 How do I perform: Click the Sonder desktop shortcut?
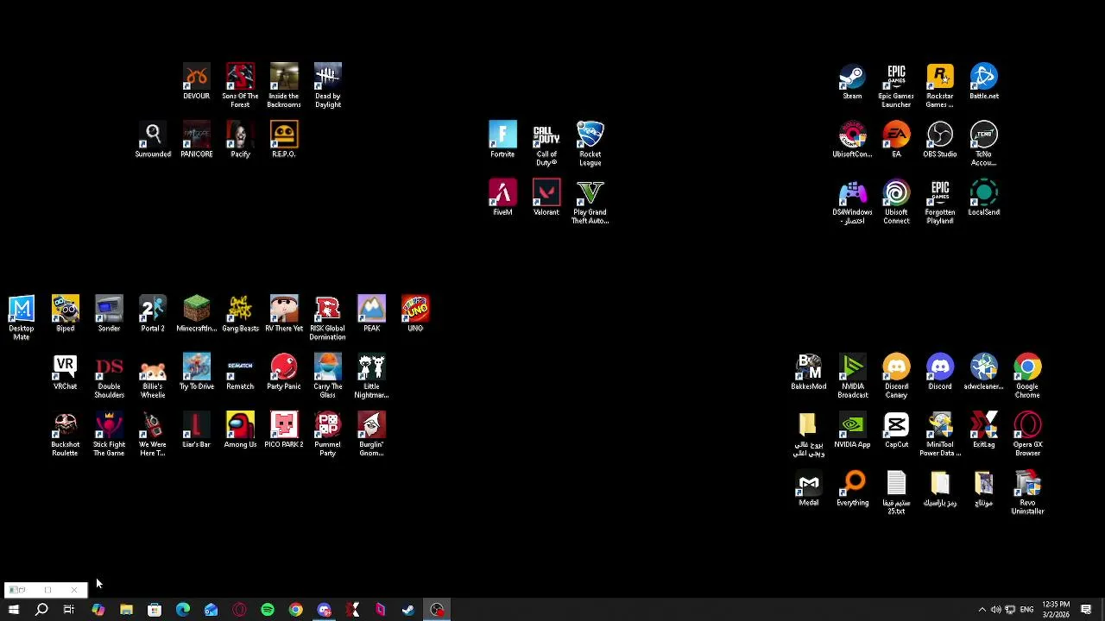click(x=109, y=314)
